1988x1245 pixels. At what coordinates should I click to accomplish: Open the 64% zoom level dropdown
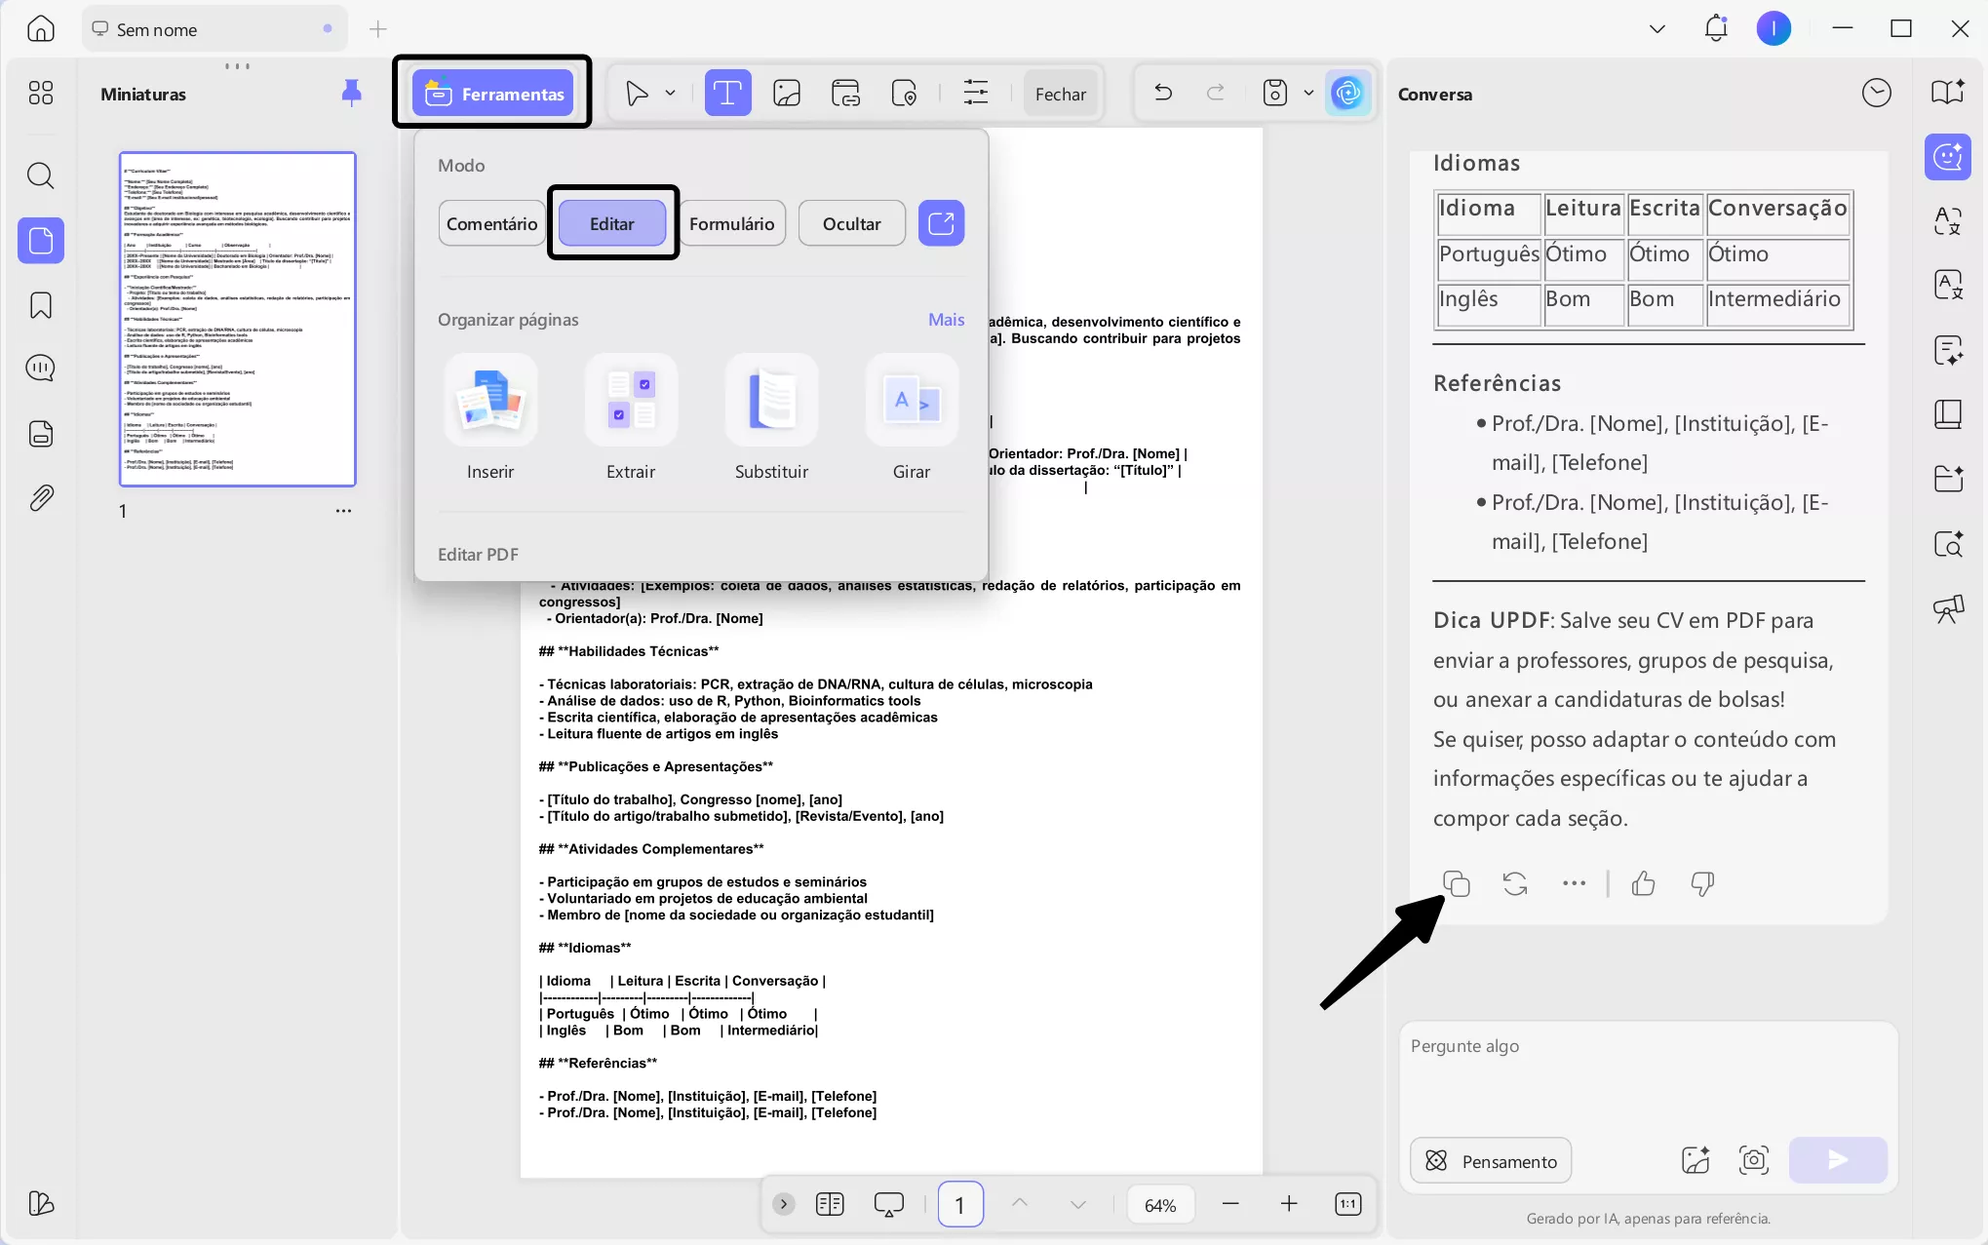click(x=1159, y=1204)
